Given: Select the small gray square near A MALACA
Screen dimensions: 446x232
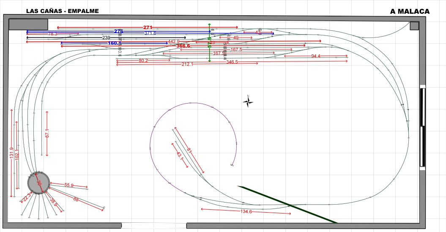Looking at the screenshot, I should coord(414,26).
